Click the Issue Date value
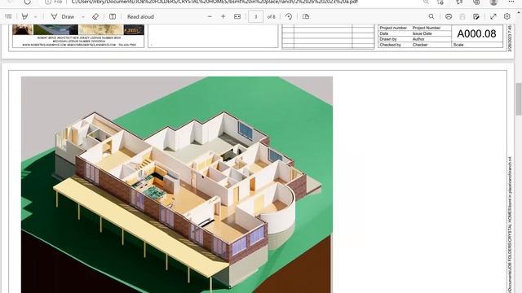This screenshot has height=293, width=522. 422,33
